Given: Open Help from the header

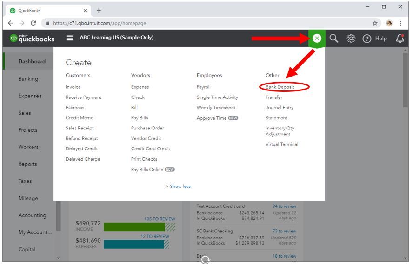Looking at the screenshot, I should click(x=374, y=39).
